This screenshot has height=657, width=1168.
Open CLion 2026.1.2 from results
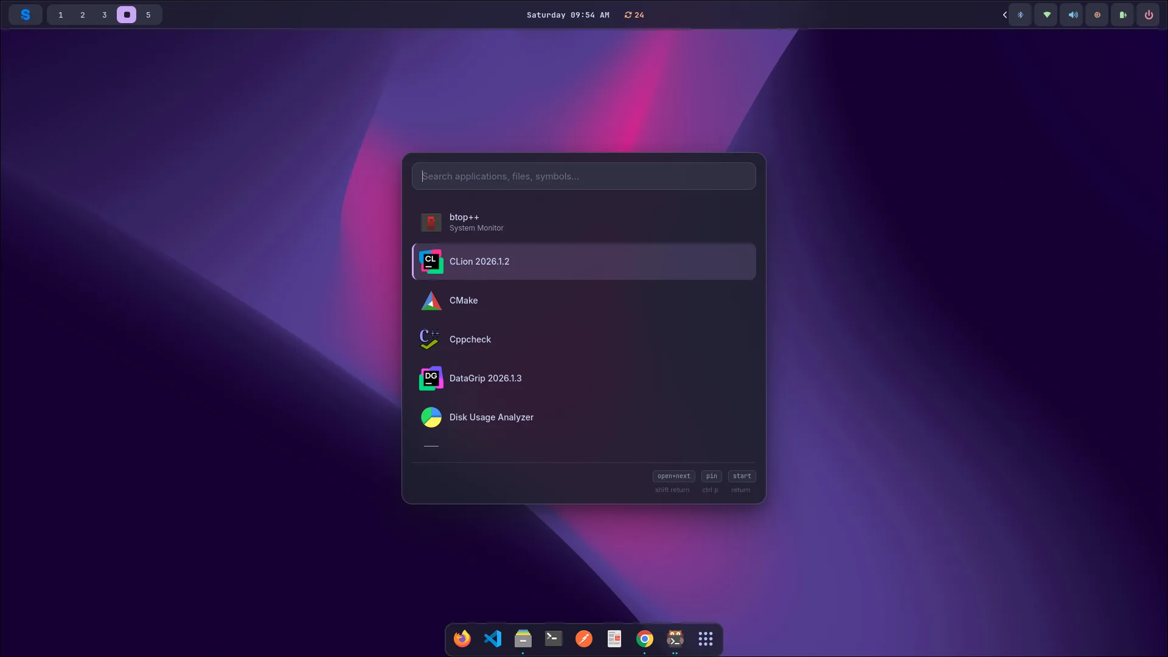pos(584,262)
